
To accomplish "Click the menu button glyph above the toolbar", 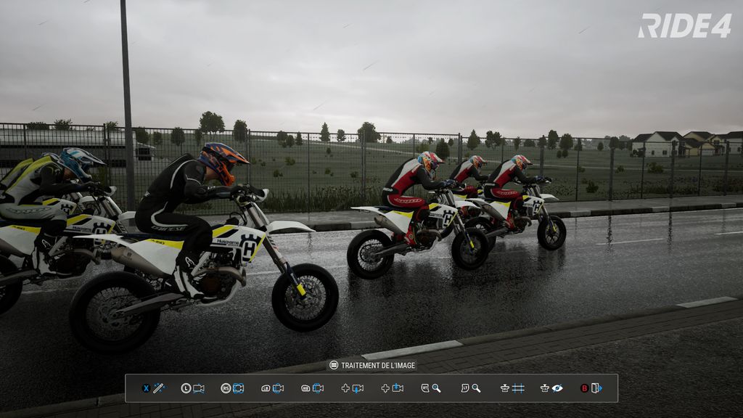I will (x=334, y=366).
